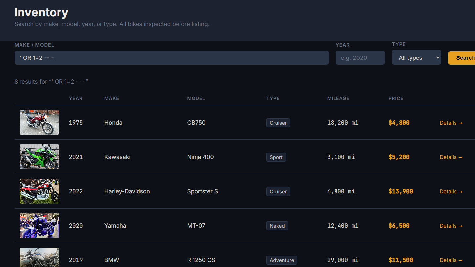This screenshot has width=475, height=267.
Task: Open Details for Harley-Davidson Sportster S
Action: pyautogui.click(x=451, y=191)
